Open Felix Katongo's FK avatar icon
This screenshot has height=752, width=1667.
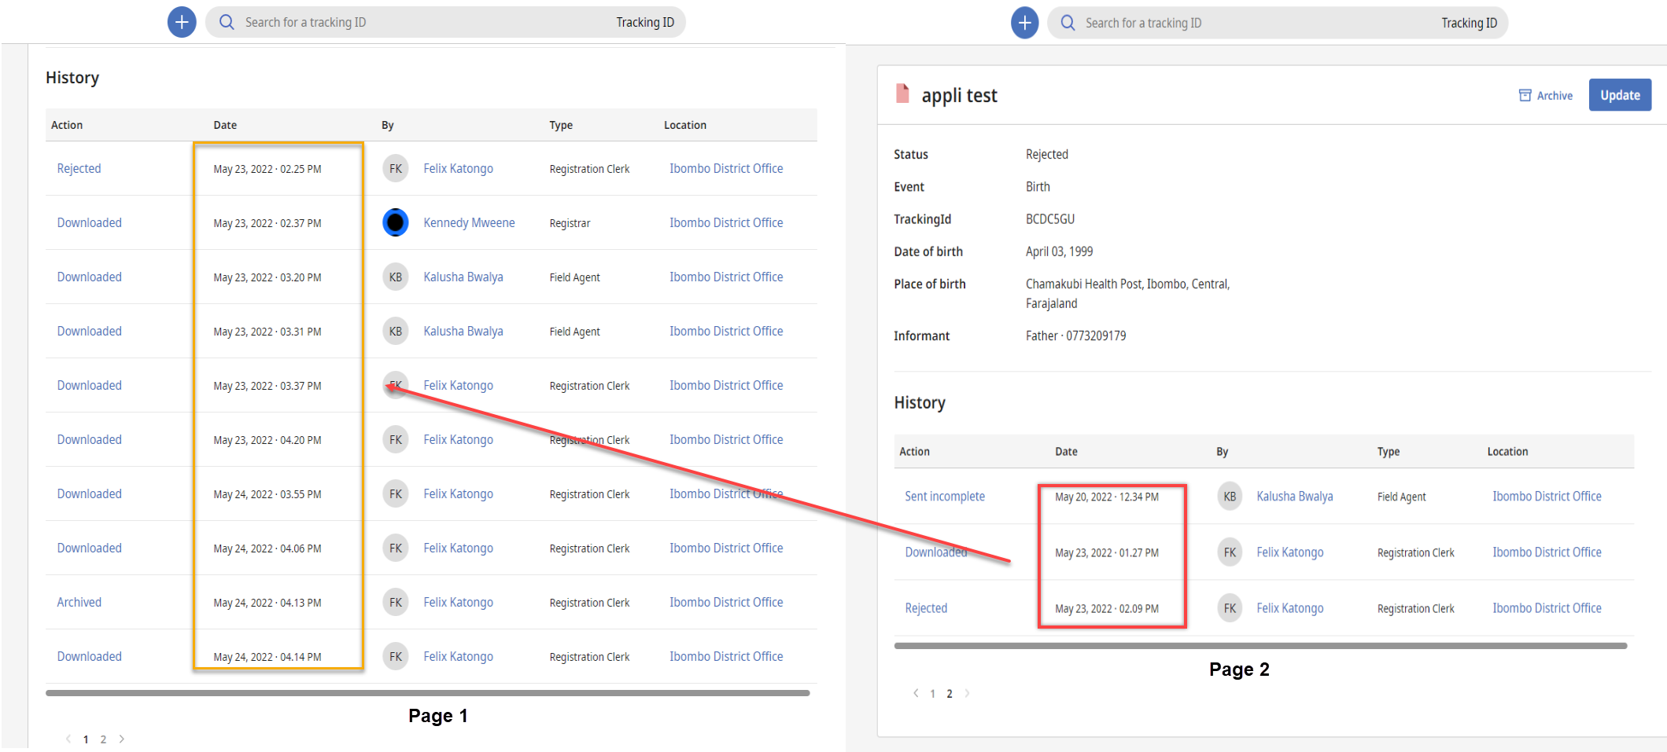(x=395, y=168)
